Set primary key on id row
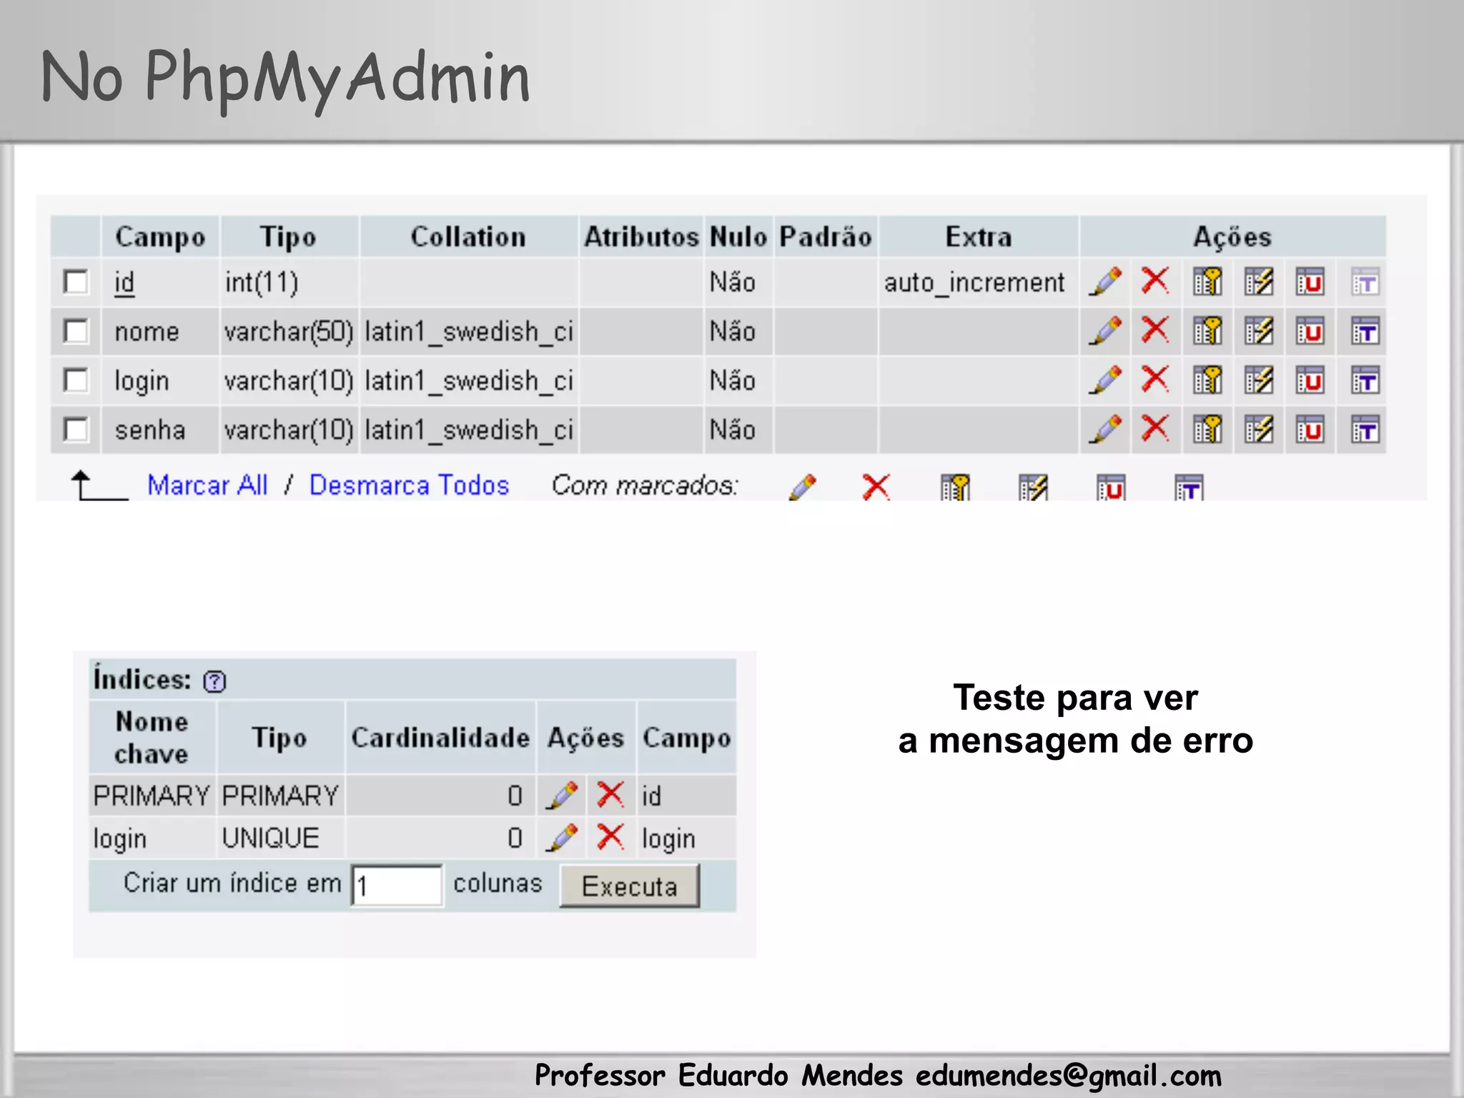Image resolution: width=1464 pixels, height=1098 pixels. coord(1207,282)
